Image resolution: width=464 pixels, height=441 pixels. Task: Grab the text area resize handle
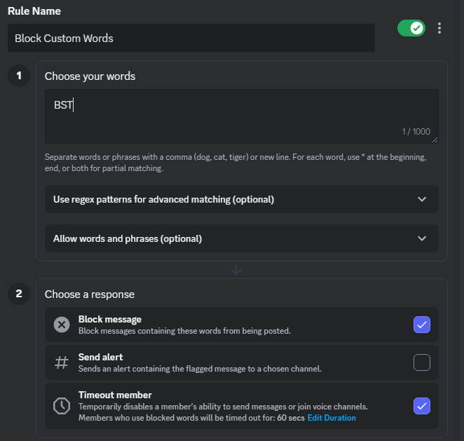point(435,140)
